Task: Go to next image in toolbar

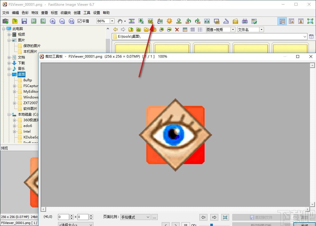Action: pyautogui.click(x=43, y=21)
